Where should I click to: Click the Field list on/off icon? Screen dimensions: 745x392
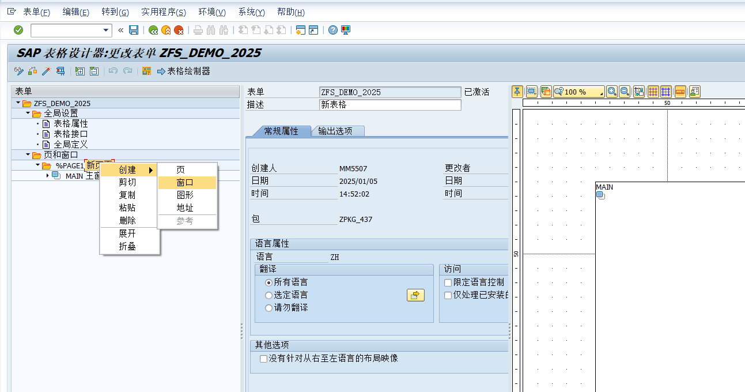pos(146,71)
